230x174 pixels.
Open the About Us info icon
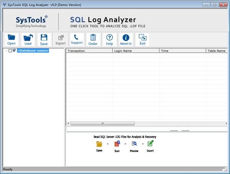click(x=126, y=39)
